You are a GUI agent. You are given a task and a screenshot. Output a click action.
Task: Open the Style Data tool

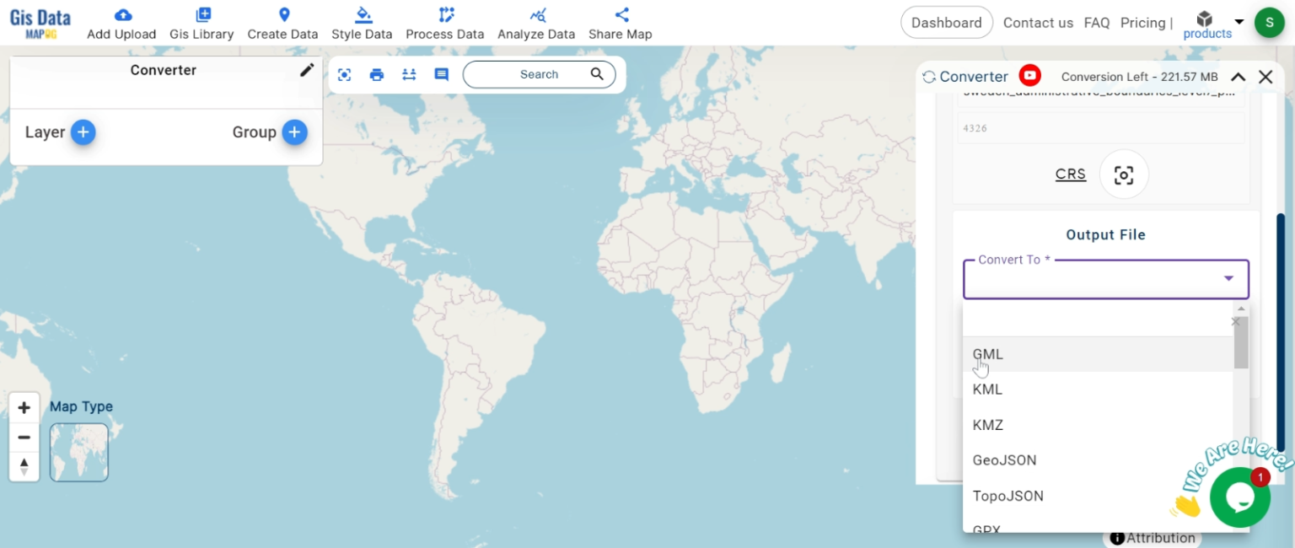pos(362,23)
